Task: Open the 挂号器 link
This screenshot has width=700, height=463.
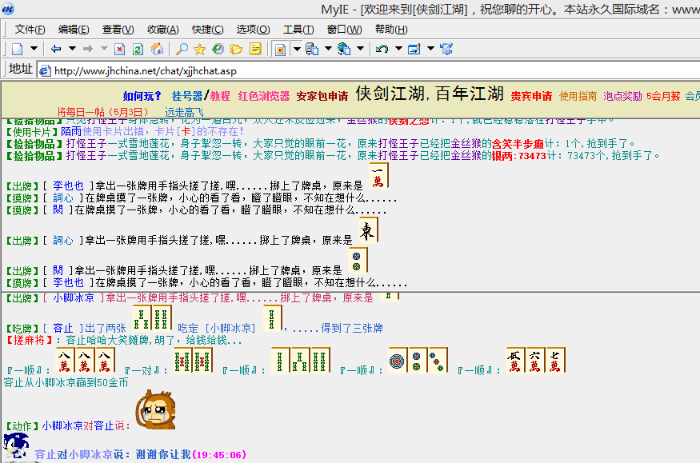Action: point(187,96)
